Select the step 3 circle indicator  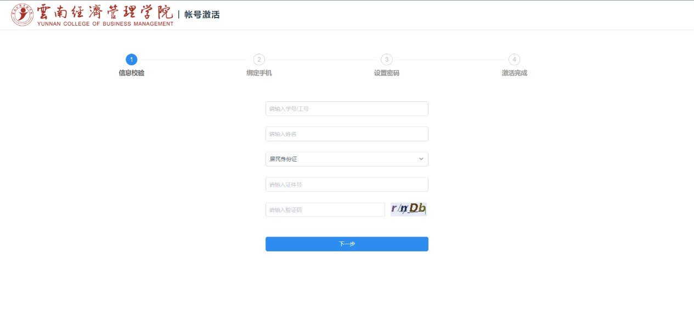[x=387, y=60]
